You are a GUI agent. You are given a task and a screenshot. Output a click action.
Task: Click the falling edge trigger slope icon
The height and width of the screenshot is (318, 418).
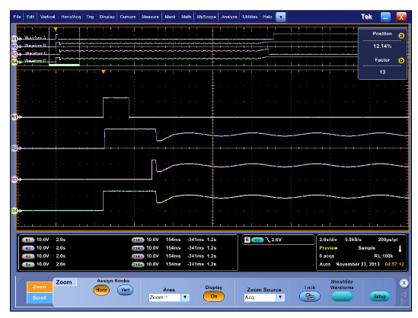point(268,240)
